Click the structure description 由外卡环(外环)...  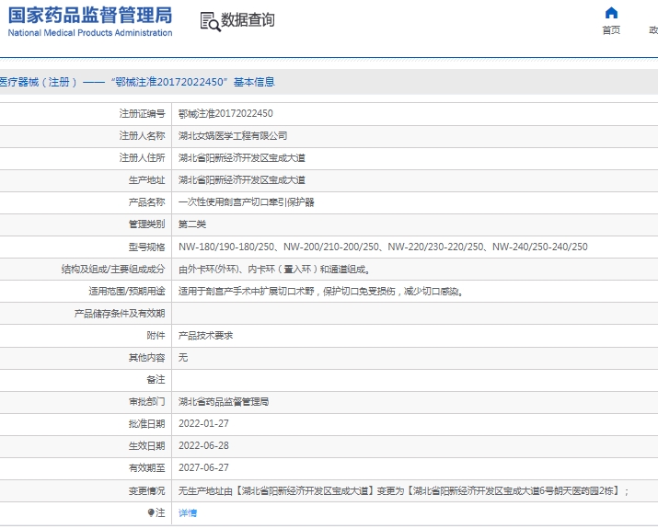[x=274, y=269]
